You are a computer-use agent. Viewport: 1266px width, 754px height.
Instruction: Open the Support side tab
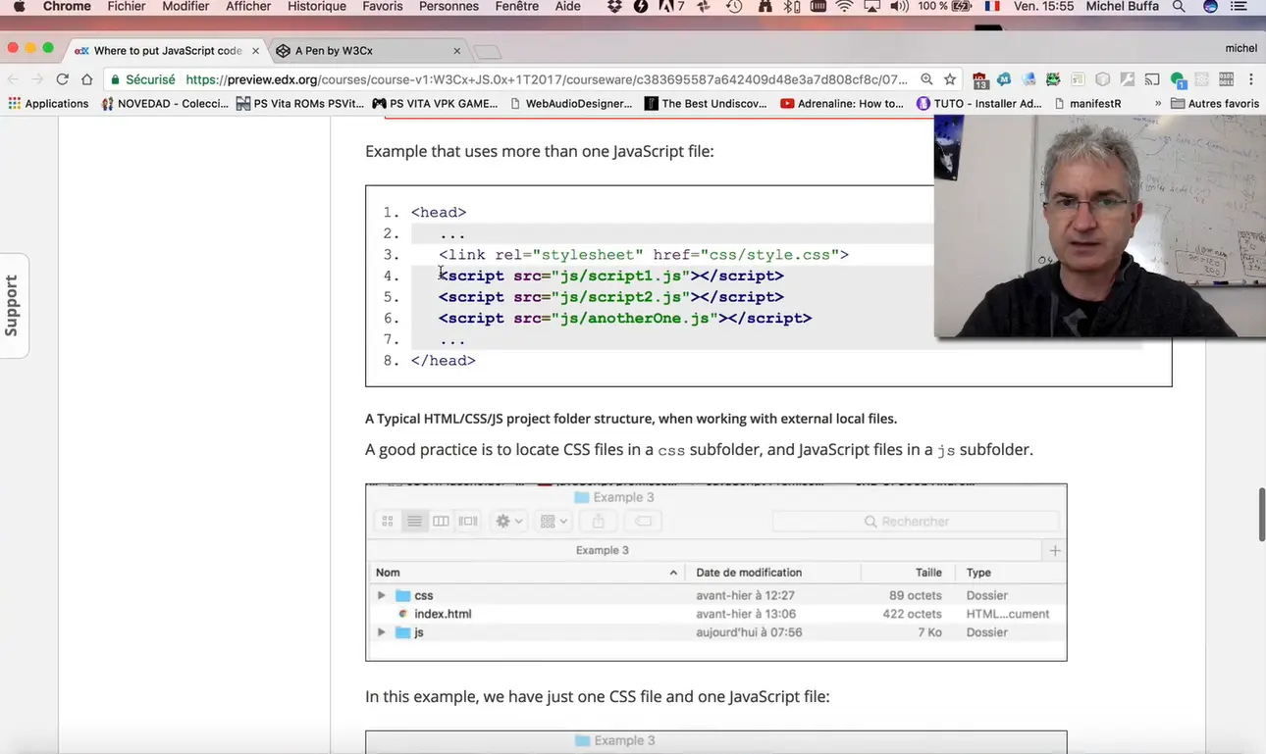14,305
